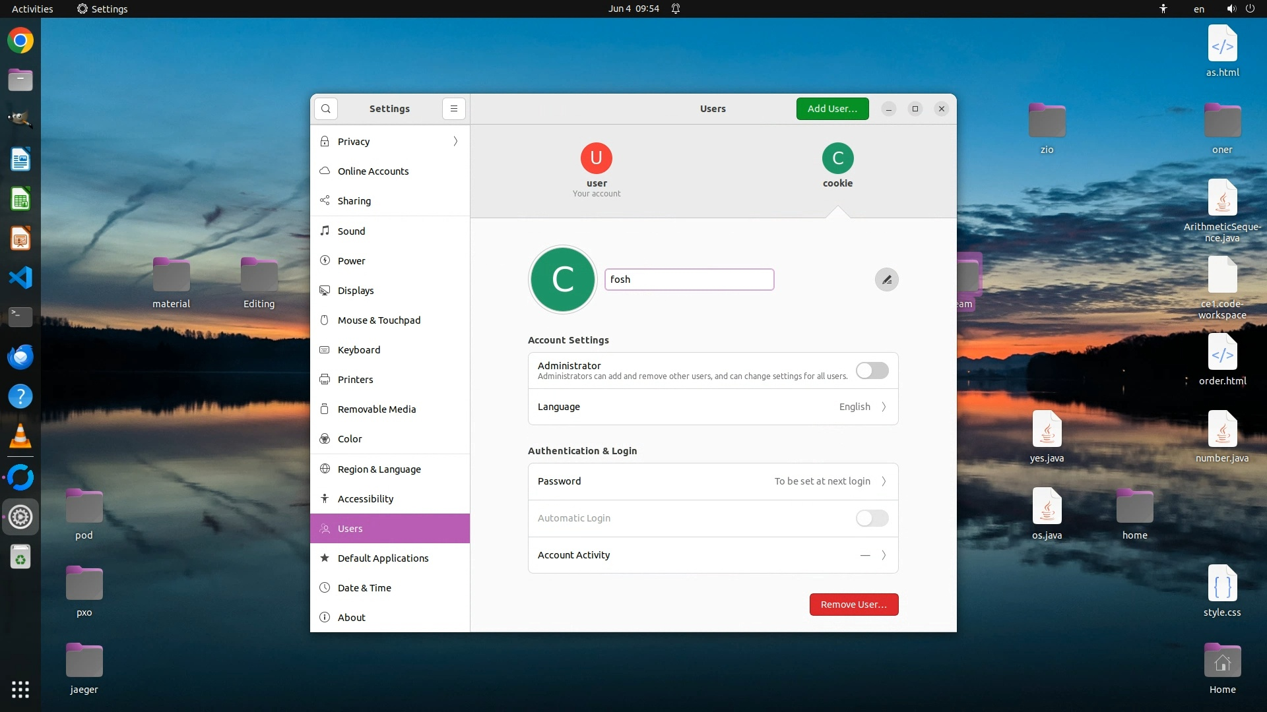Open the Settings hamburger menu

454,109
